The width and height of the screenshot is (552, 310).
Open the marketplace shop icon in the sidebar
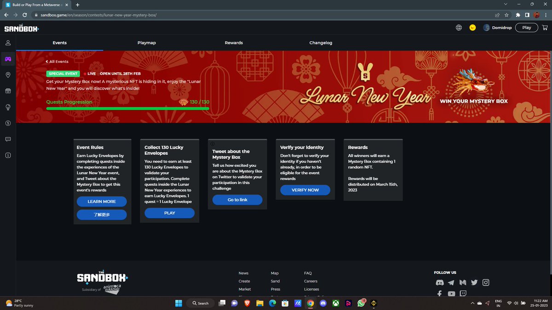(8, 91)
